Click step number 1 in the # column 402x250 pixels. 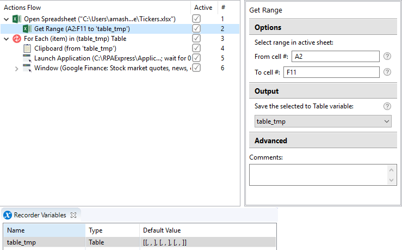coord(222,19)
